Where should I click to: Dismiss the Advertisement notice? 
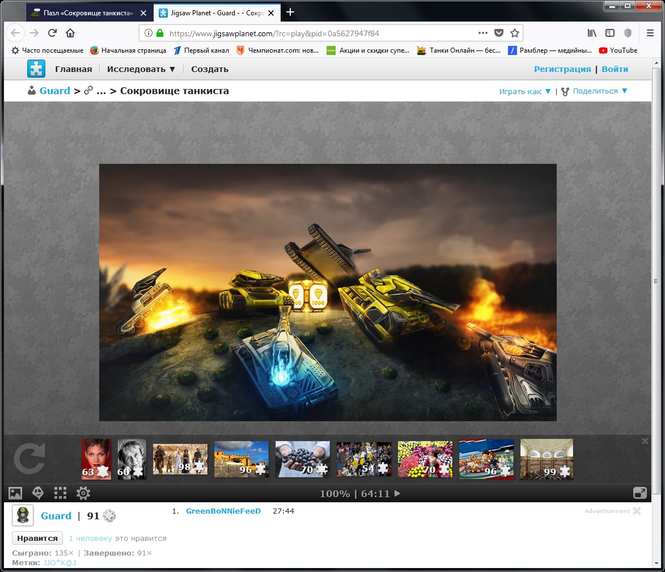(637, 511)
